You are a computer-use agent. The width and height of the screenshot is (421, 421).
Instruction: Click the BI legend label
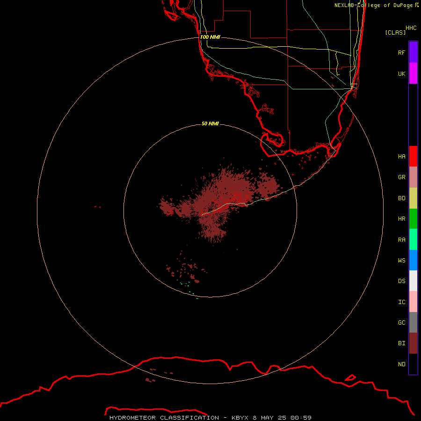tap(402, 343)
